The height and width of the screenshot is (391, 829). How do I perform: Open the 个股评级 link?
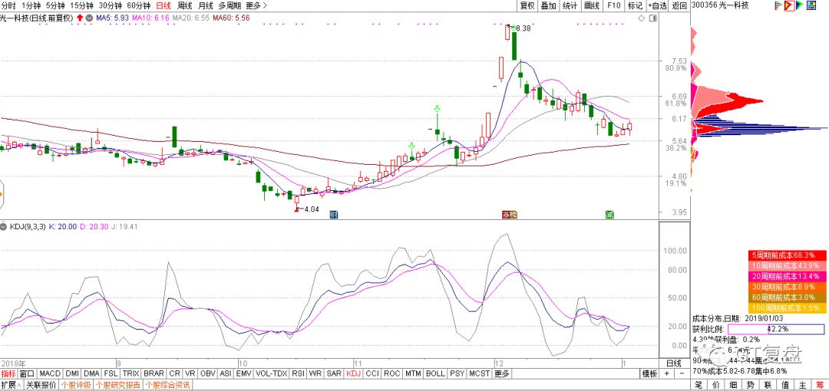click(76, 385)
